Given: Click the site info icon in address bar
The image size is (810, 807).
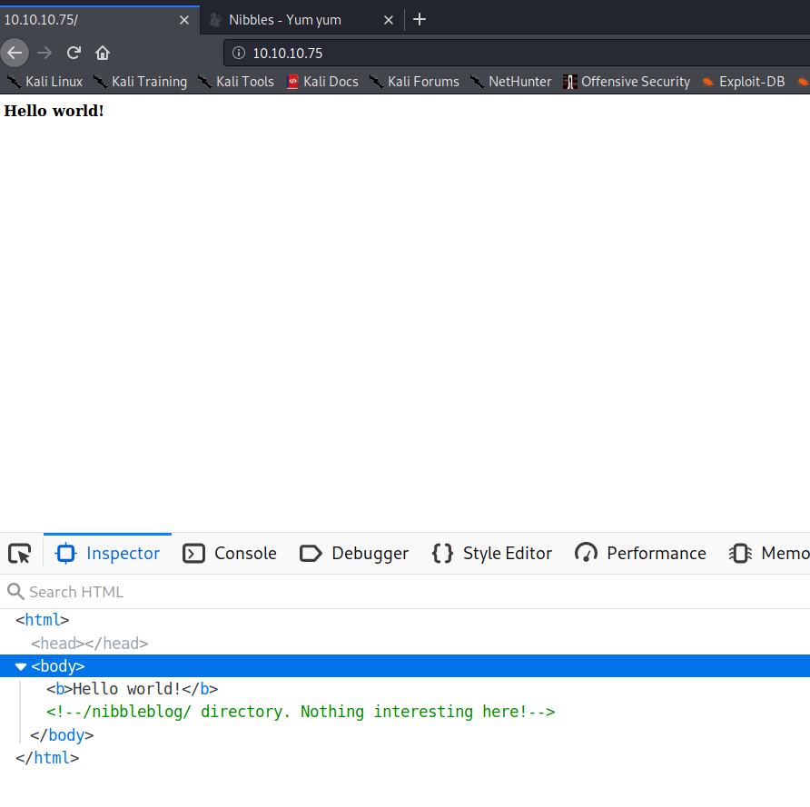Looking at the screenshot, I should click(239, 54).
